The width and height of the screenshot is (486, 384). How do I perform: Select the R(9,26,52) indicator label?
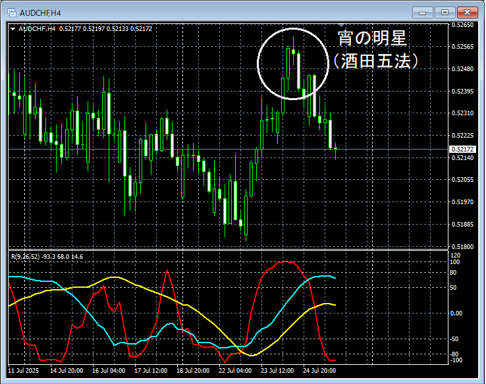point(26,257)
